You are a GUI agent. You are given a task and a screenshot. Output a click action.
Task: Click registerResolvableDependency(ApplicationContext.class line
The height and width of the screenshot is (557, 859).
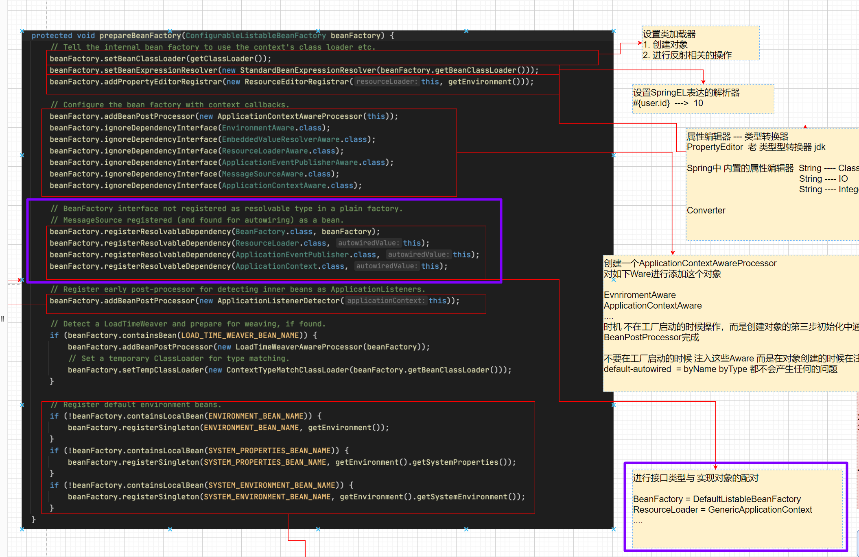[x=249, y=266]
